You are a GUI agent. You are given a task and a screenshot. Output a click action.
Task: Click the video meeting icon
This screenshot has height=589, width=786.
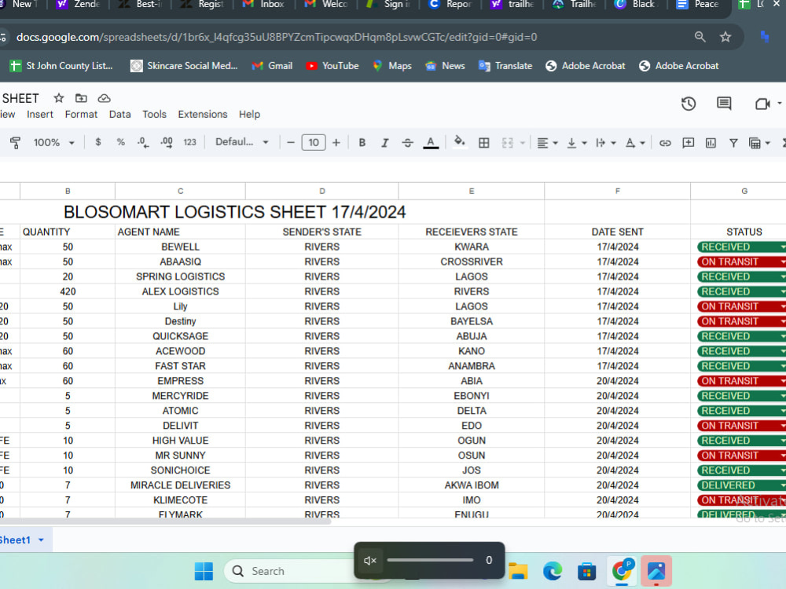click(762, 104)
